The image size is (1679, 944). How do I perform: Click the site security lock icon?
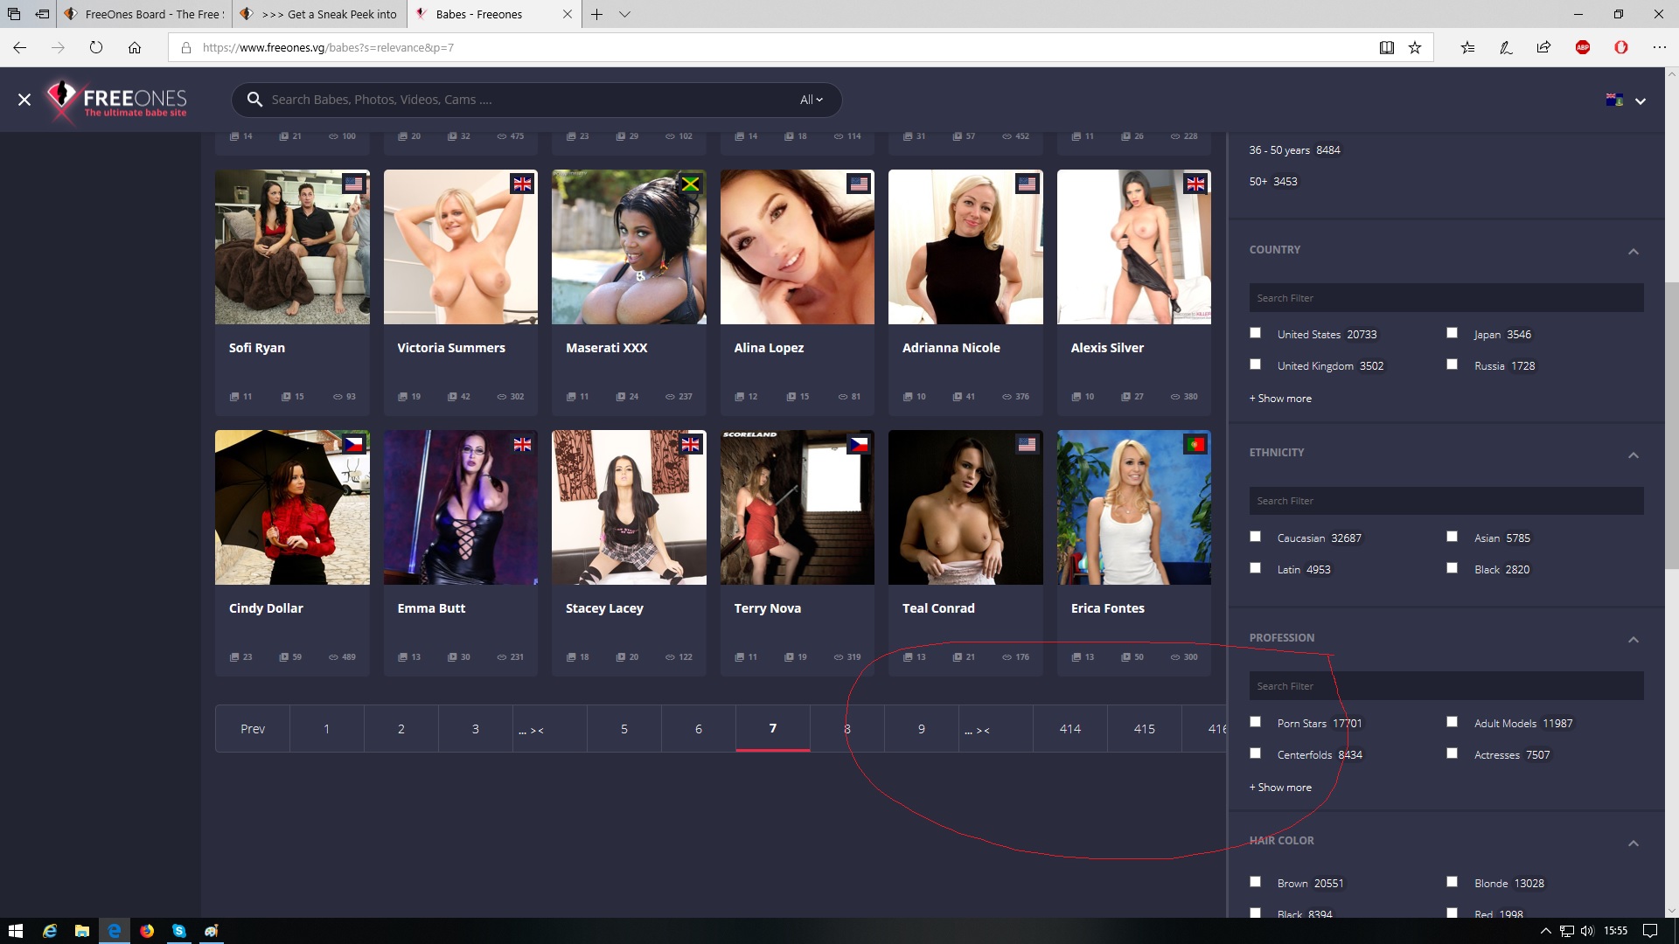[x=185, y=47]
